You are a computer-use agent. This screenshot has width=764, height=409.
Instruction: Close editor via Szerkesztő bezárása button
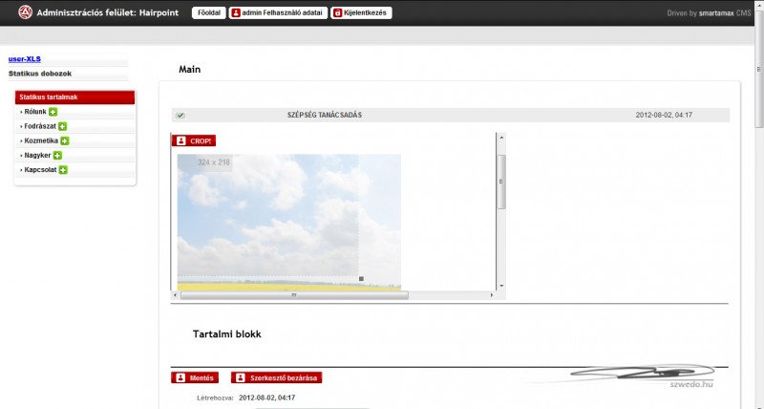tap(276, 377)
